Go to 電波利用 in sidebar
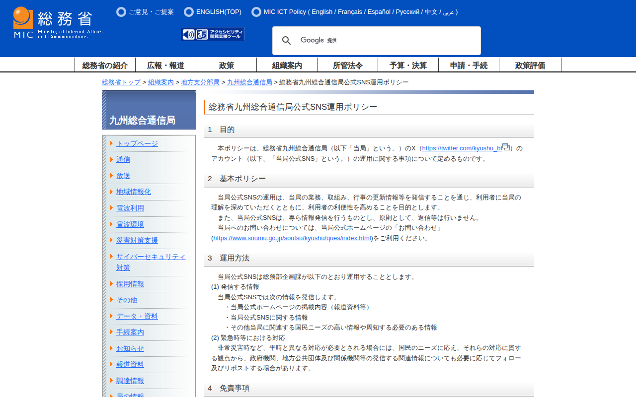Viewport: 636px width, 397px height. 130,208
